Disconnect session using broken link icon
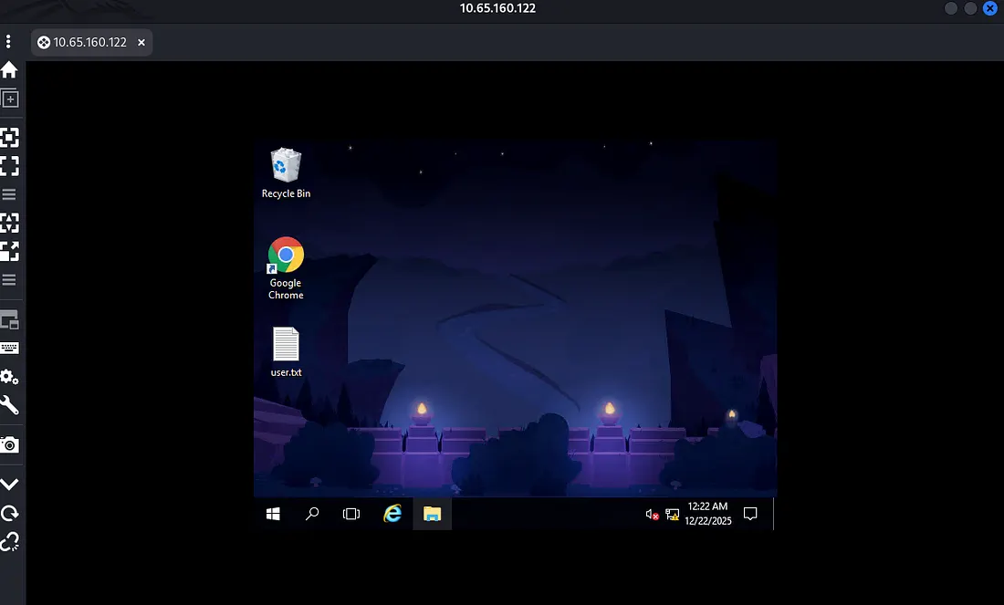 pyautogui.click(x=9, y=542)
